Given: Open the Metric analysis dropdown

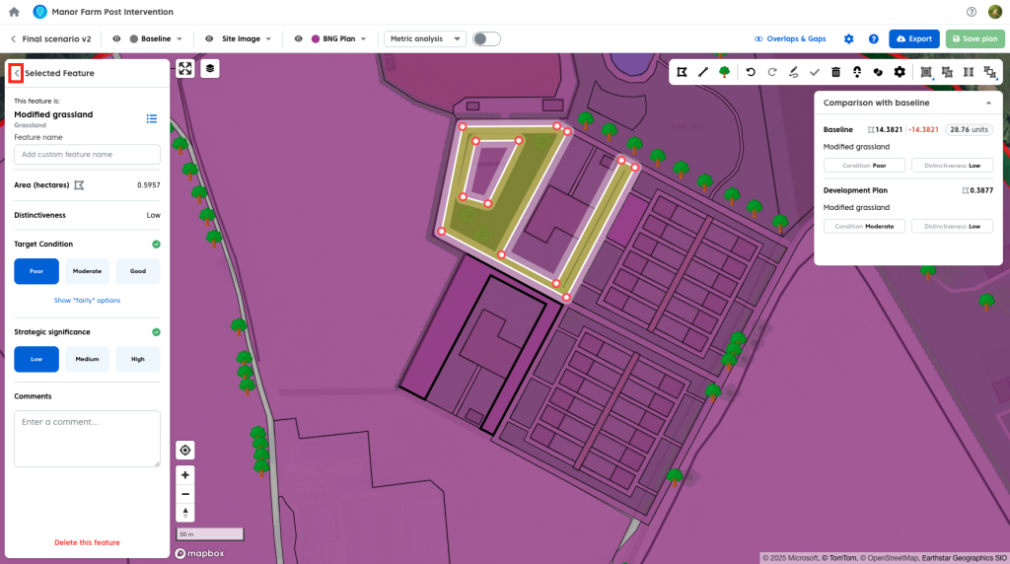Looking at the screenshot, I should [x=425, y=38].
